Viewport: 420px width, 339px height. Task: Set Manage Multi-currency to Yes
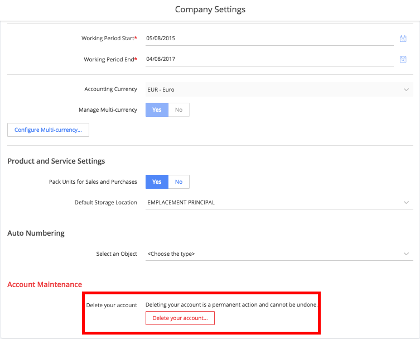click(x=157, y=109)
